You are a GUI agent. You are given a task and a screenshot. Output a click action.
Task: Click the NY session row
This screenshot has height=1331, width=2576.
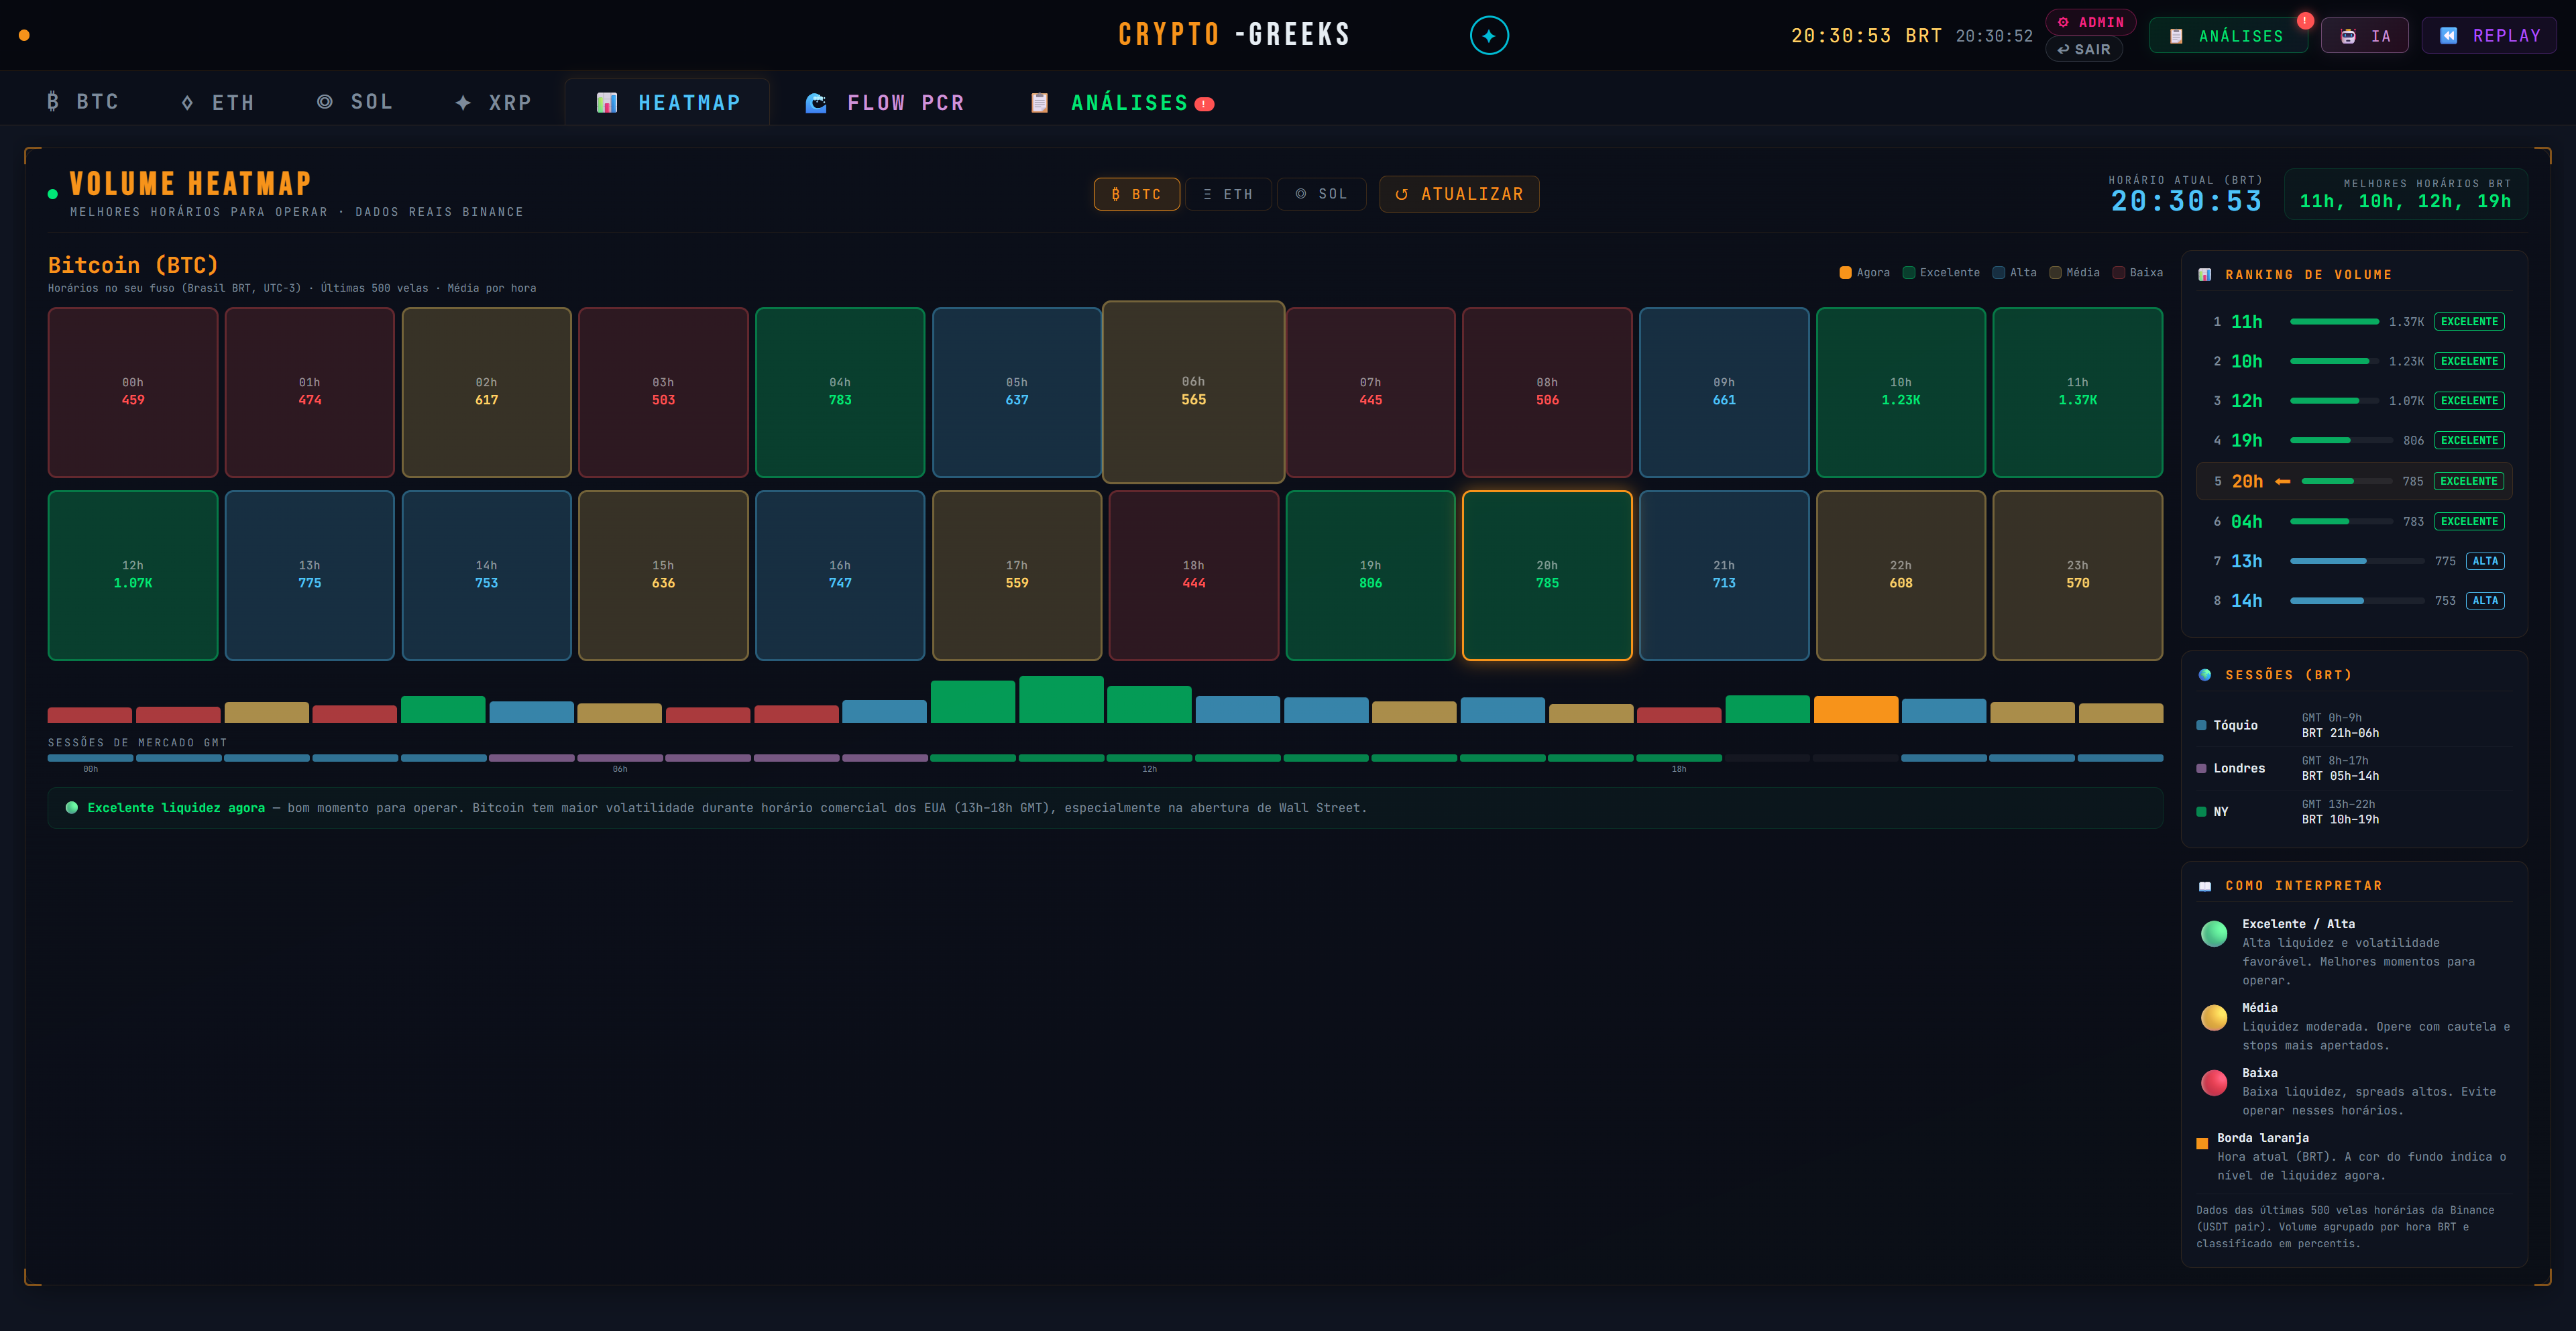[x=2354, y=811]
